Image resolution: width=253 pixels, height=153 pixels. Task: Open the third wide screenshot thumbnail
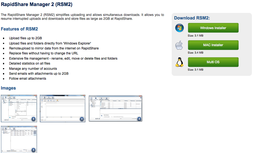(x=116, y=108)
